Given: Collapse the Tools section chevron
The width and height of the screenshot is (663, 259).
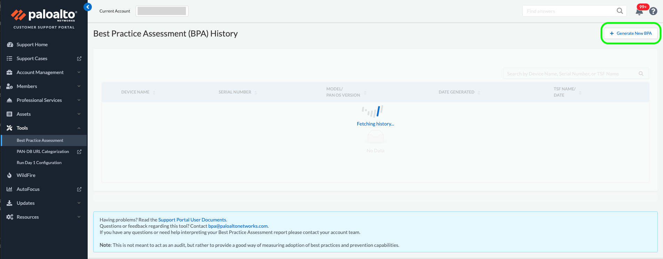Looking at the screenshot, I should (79, 128).
